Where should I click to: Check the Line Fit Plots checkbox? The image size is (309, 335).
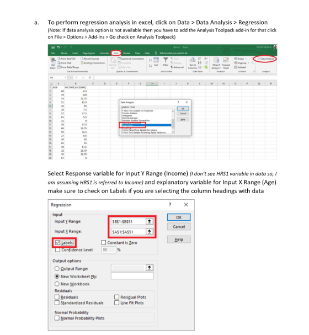pyautogui.click(x=117, y=303)
